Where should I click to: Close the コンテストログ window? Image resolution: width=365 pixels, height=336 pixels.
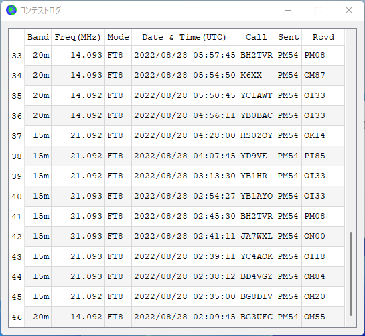pyautogui.click(x=349, y=10)
